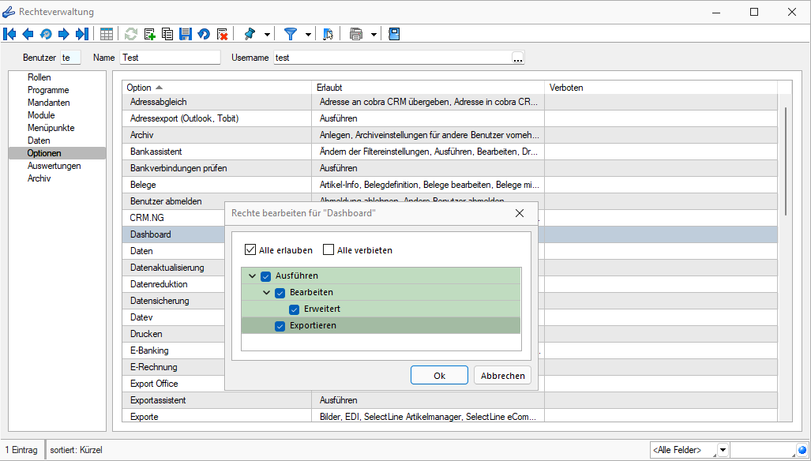This screenshot has width=811, height=461.
Task: Jump to the first record arrow
Action: (x=10, y=34)
